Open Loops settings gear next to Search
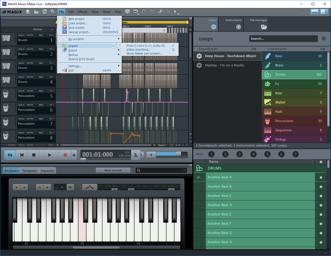 (324, 39)
